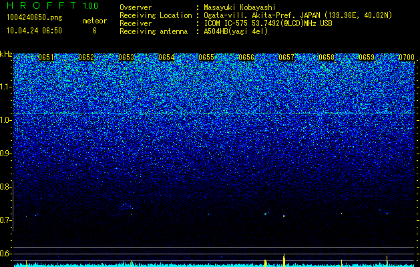Click the 0651 time marker
This screenshot has width=420, height=267.
pos(46,57)
